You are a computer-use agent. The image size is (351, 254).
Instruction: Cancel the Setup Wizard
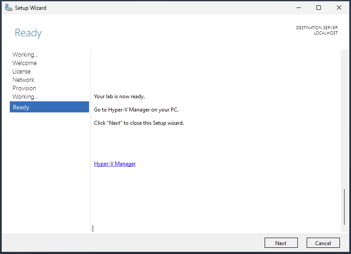323,243
